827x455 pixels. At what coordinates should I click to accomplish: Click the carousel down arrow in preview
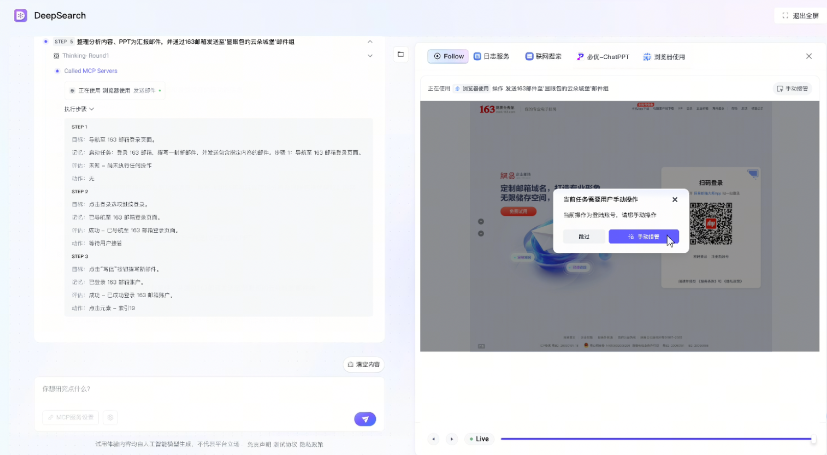point(481,233)
